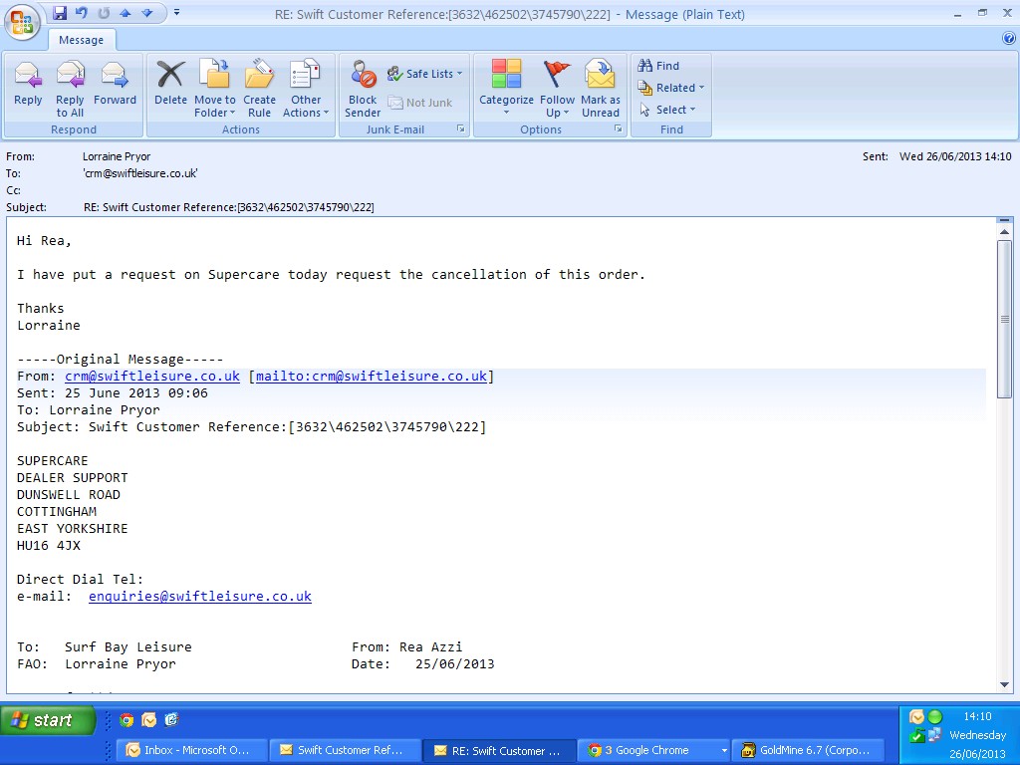1020x765 pixels.
Task: Forward this message
Action: click(x=115, y=83)
